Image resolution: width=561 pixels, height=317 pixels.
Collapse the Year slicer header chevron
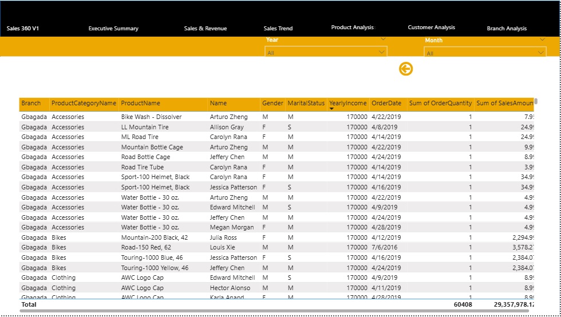click(x=383, y=39)
